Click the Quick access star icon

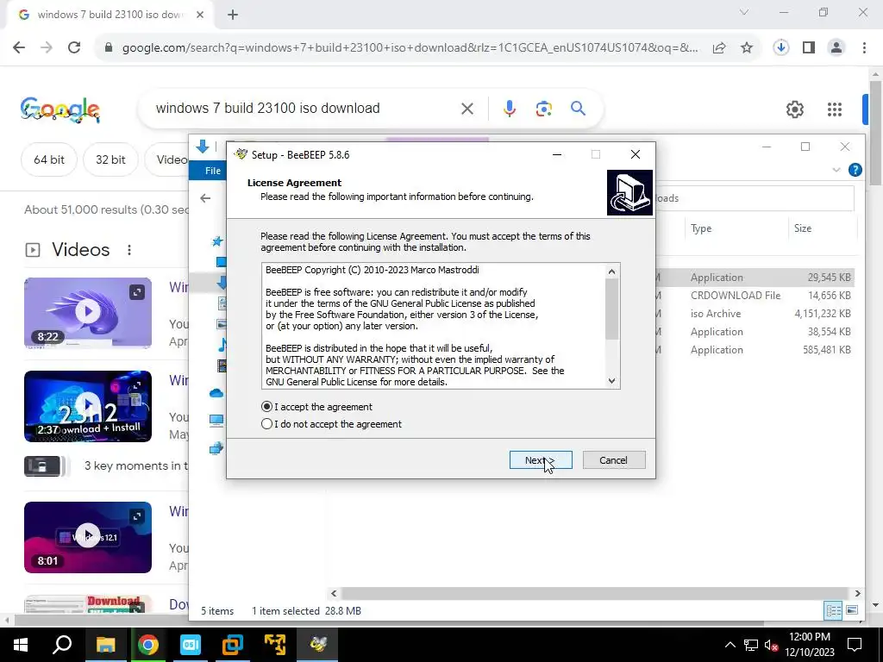click(216, 241)
